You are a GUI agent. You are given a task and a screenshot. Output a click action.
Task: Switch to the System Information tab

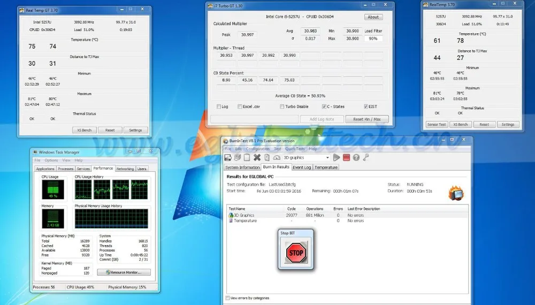[242, 167]
